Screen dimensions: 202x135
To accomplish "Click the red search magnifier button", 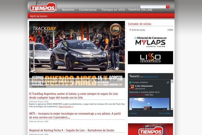I will pyautogui.click(x=168, y=7).
